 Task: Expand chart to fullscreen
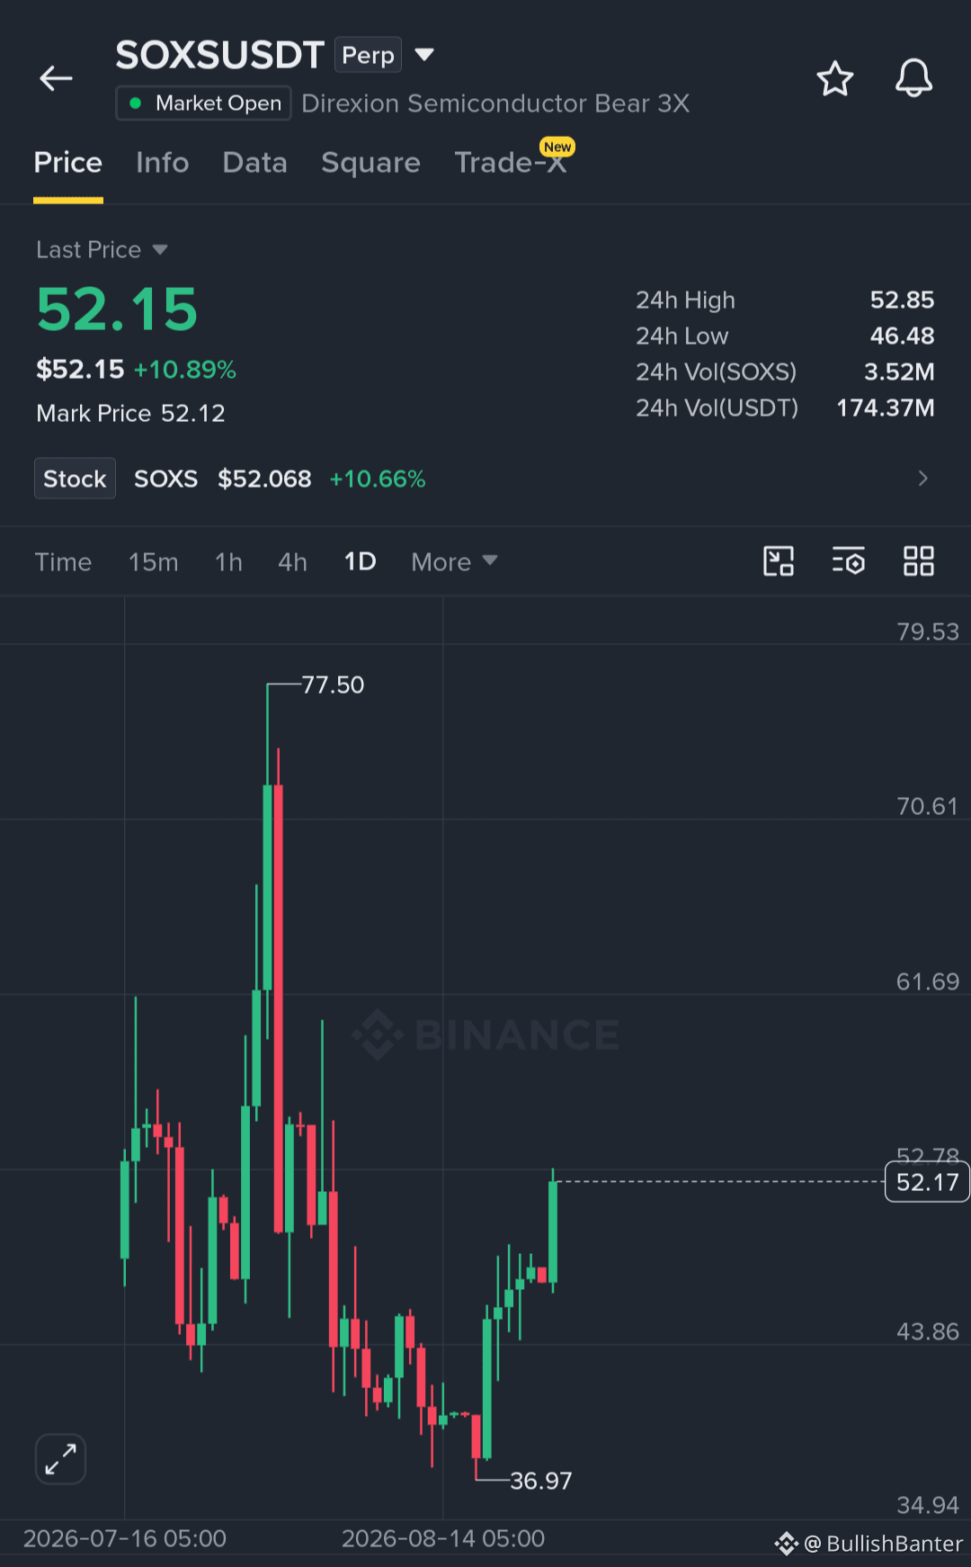[x=60, y=1458]
